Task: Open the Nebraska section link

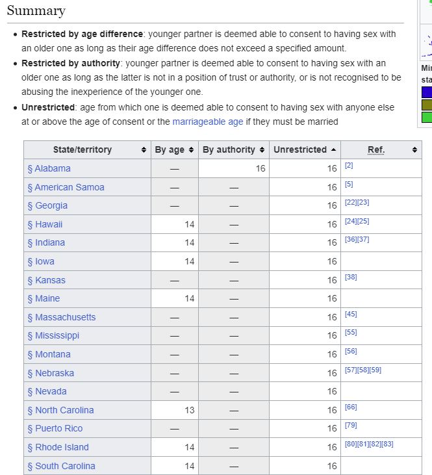Action: tap(51, 373)
